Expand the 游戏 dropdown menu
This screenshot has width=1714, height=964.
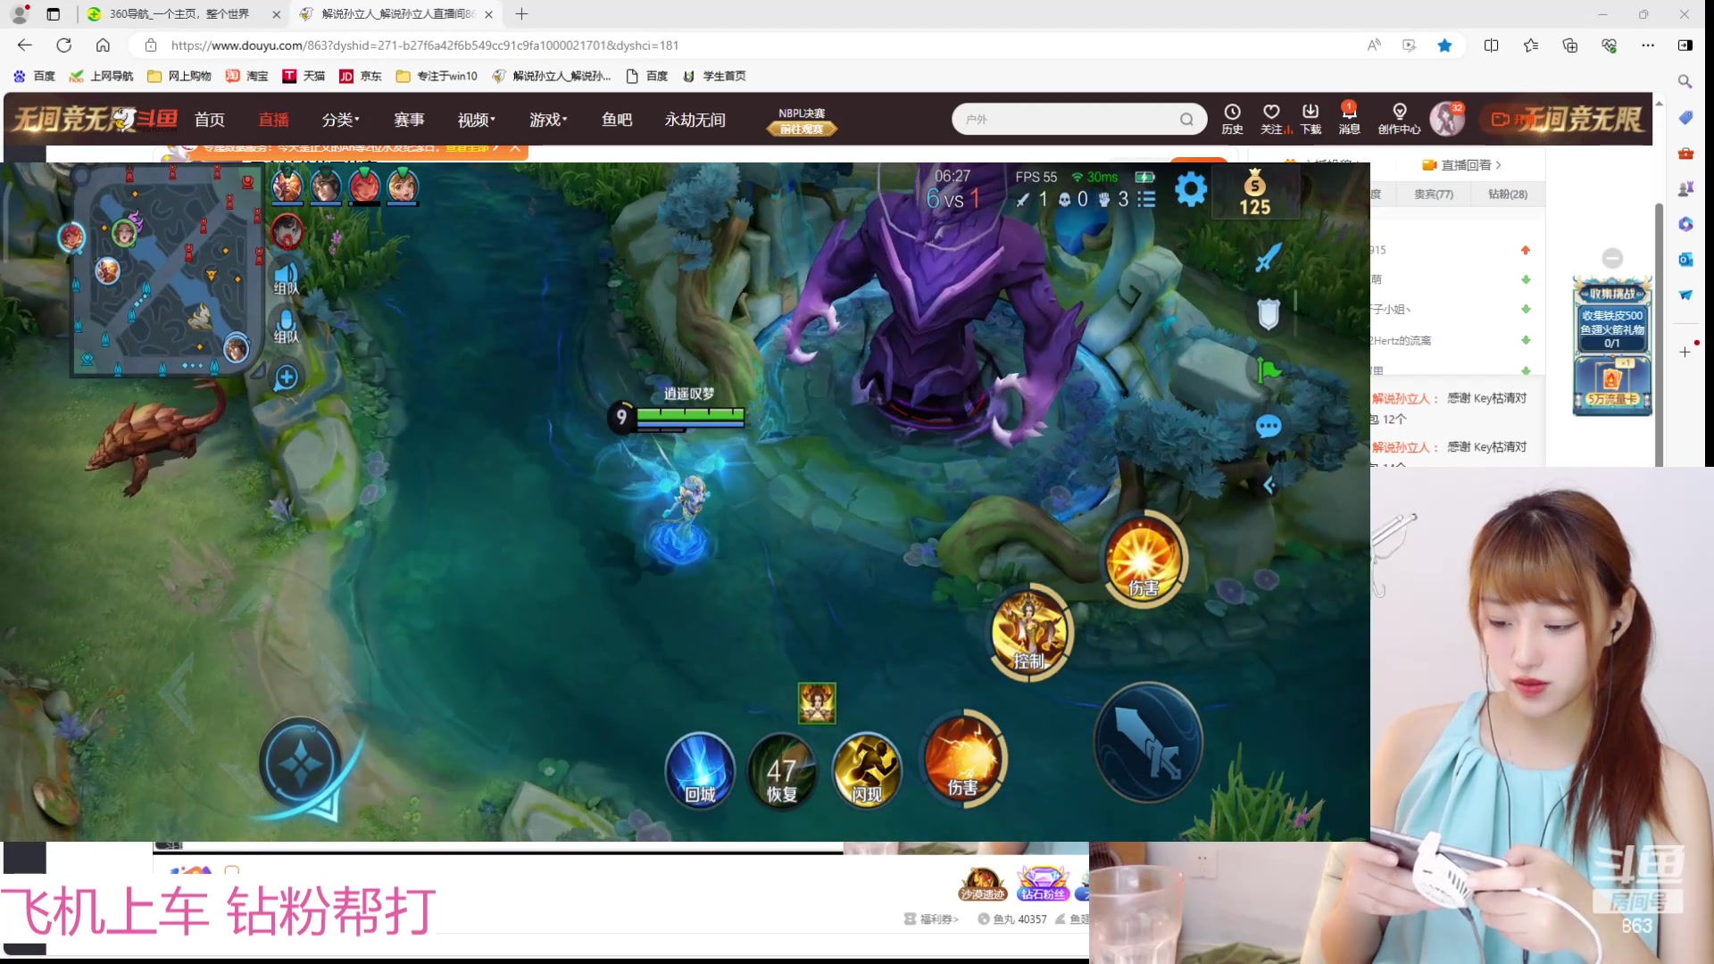tap(547, 120)
